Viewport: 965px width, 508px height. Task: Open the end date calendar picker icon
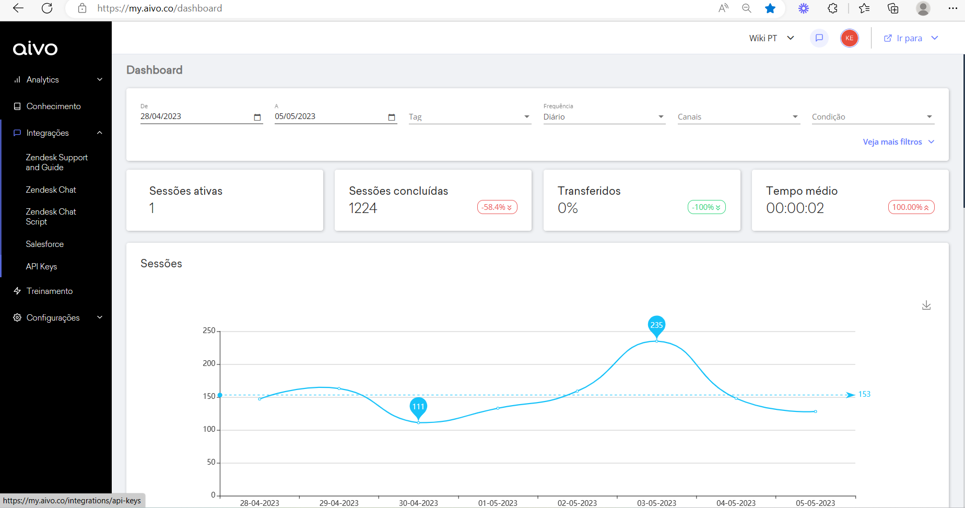(x=391, y=117)
